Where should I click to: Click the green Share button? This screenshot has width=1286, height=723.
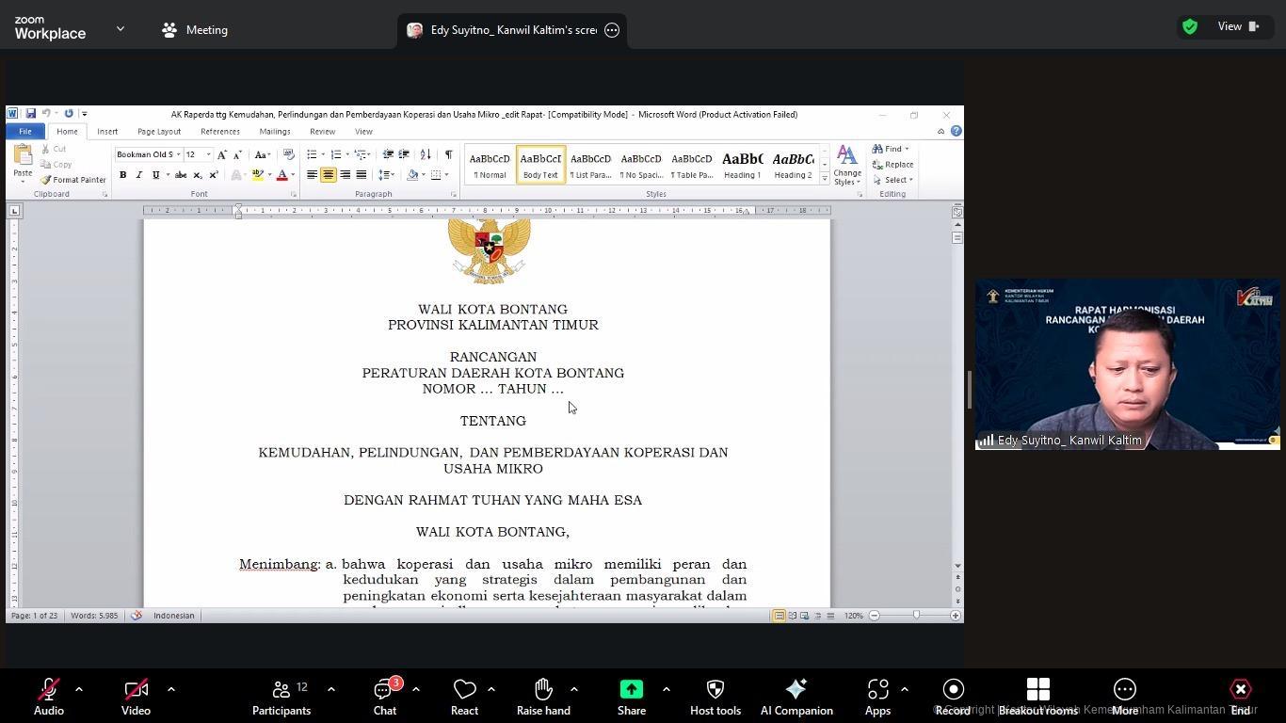[x=631, y=698]
